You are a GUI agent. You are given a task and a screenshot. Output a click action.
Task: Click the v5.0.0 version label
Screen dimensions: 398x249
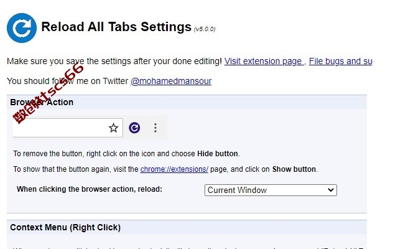pyautogui.click(x=205, y=29)
